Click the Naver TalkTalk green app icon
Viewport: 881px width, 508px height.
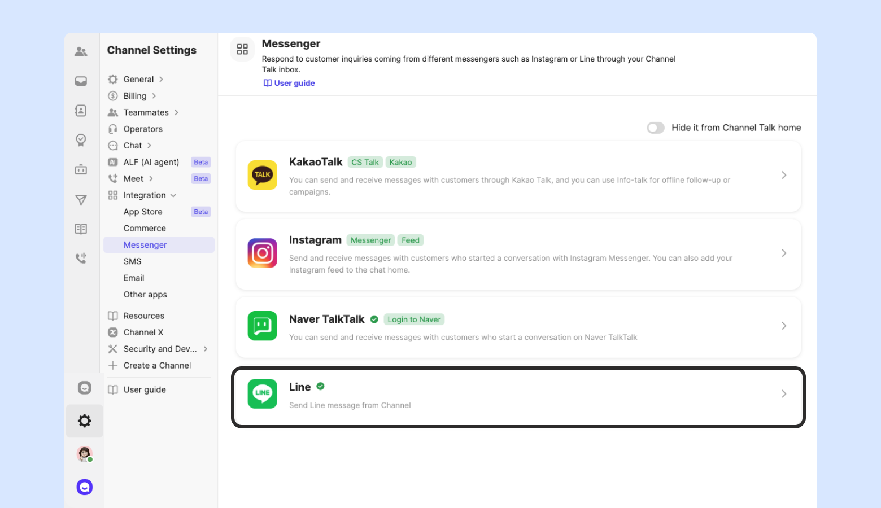(x=263, y=326)
